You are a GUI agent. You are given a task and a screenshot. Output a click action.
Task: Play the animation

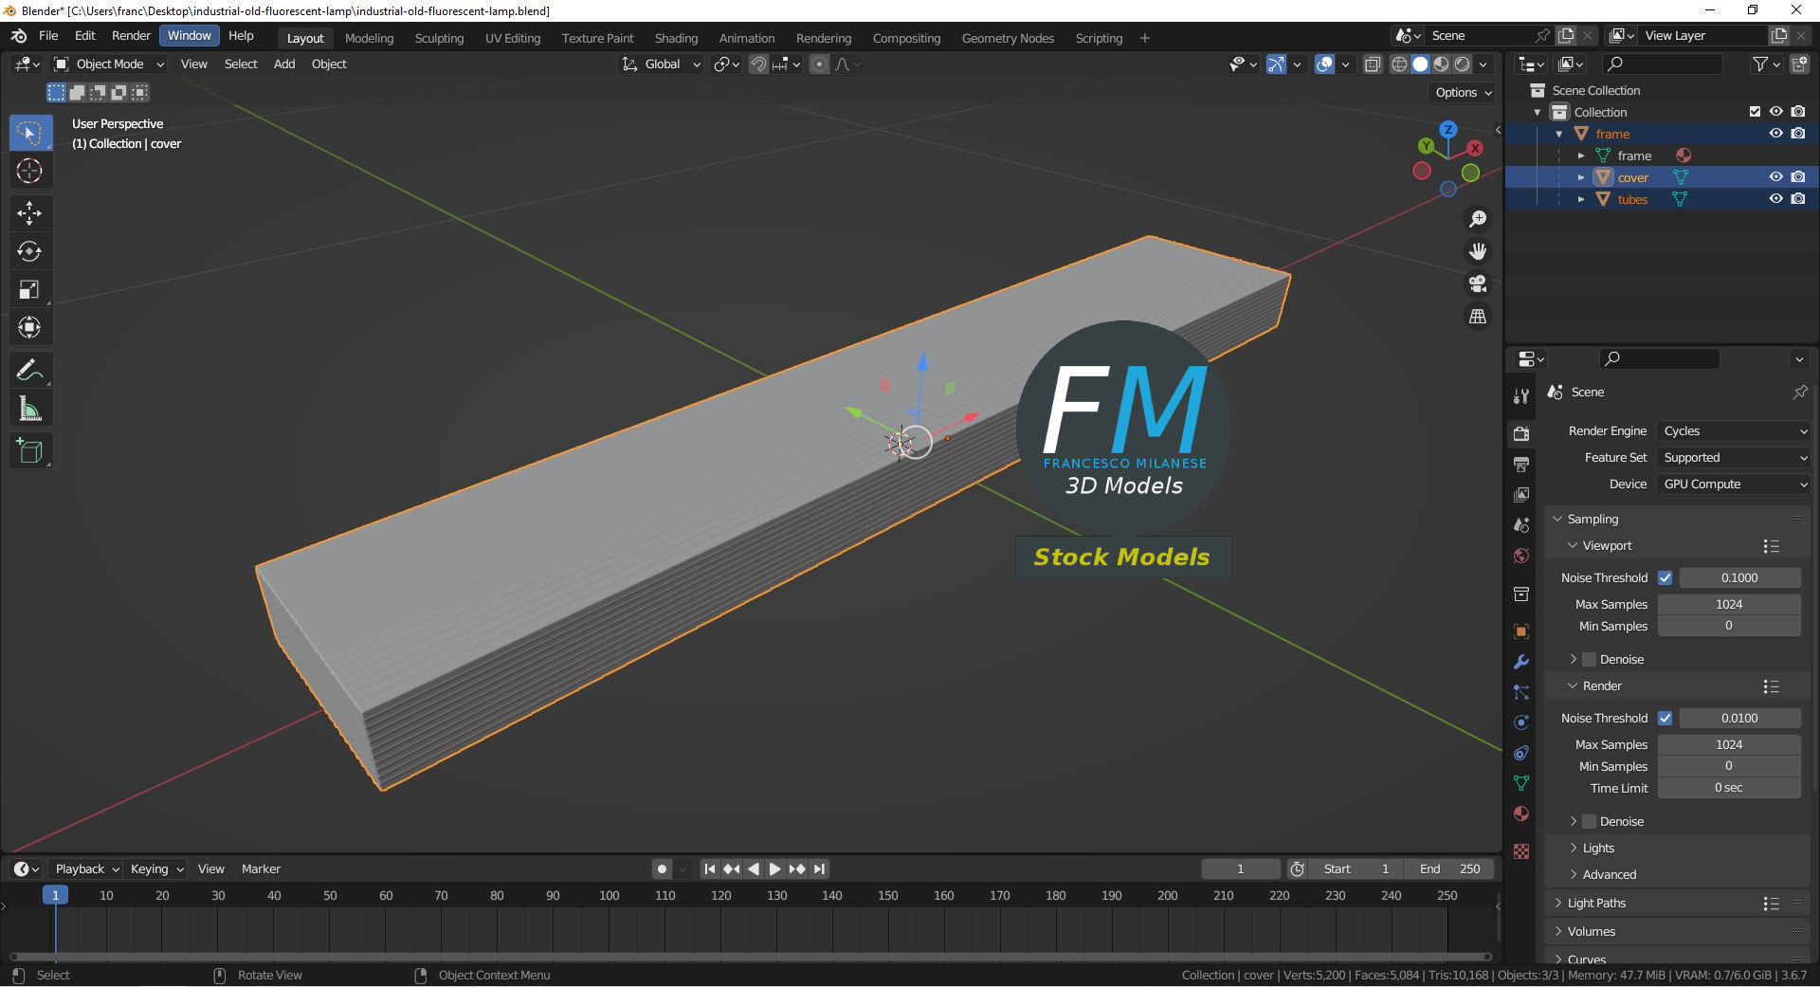point(774,868)
